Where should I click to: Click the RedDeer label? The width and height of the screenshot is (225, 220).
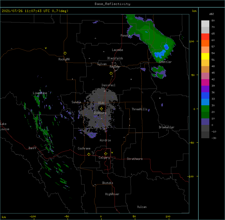(x=115, y=67)
